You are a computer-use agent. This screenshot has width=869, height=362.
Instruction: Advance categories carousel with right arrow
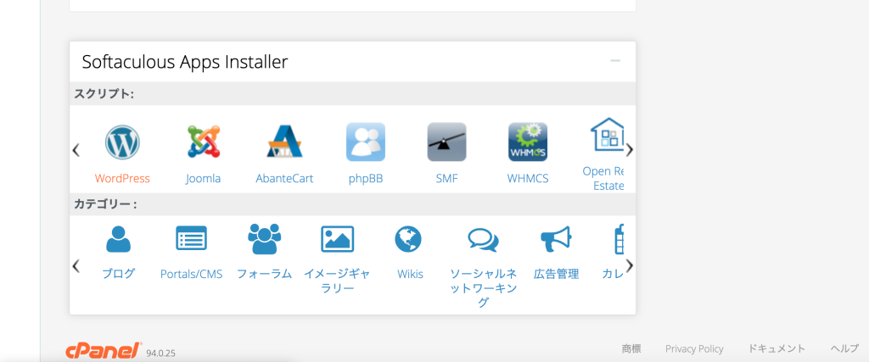pyautogui.click(x=629, y=266)
